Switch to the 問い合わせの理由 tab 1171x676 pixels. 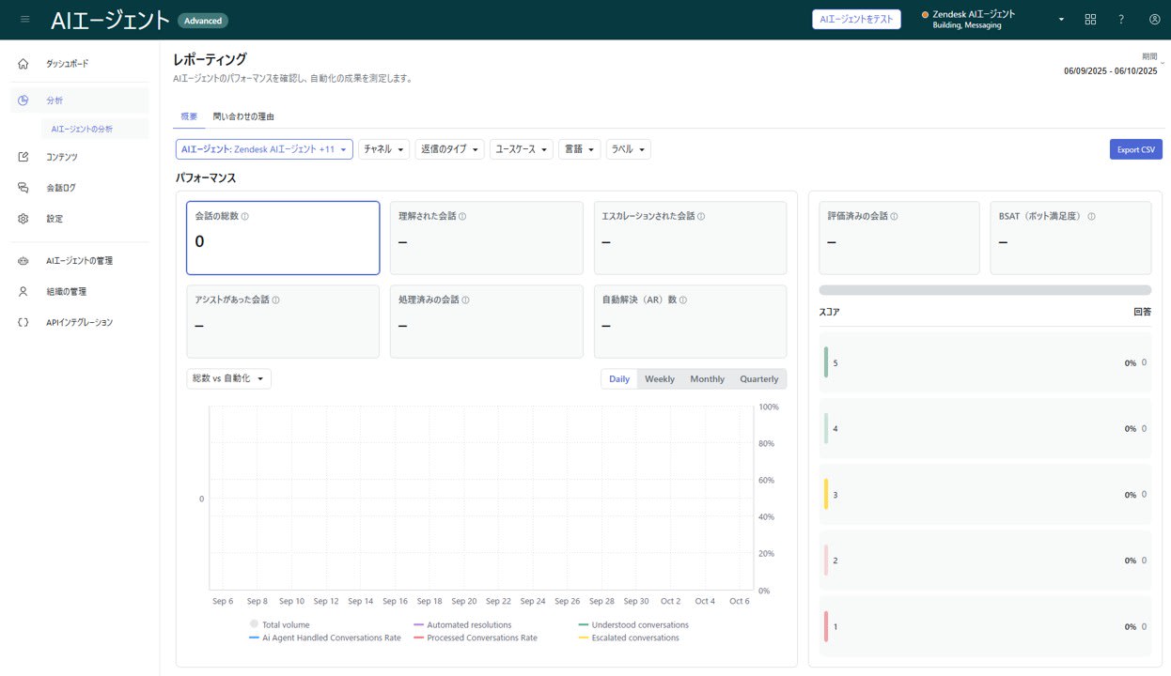click(x=243, y=116)
